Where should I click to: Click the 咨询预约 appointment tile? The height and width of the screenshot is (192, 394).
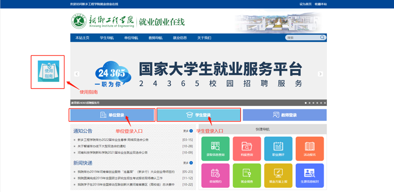point(215,176)
